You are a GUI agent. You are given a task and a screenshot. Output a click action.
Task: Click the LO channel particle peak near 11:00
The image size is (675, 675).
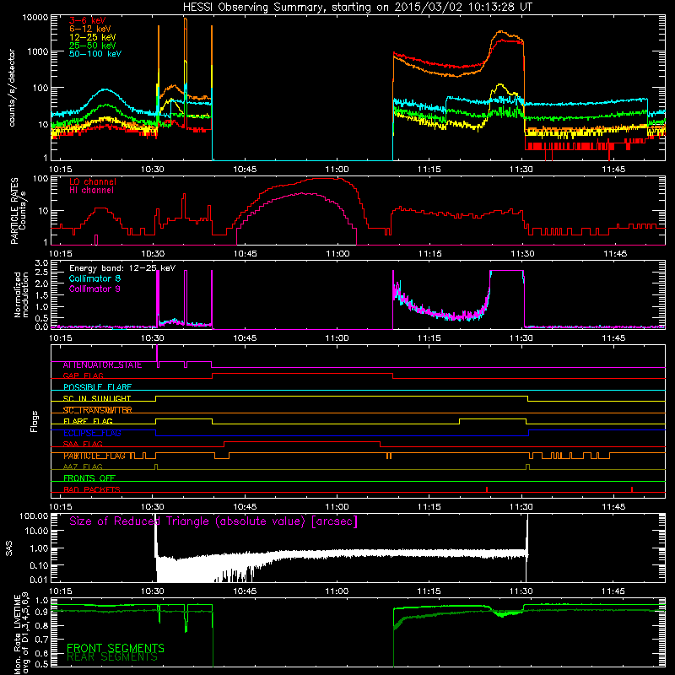coord(326,178)
